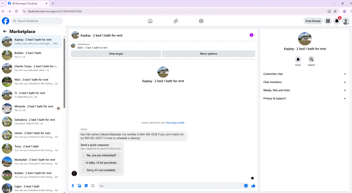Go back using the Marketplace back arrow
Screen dimensions: 352x193
pos(5,31)
